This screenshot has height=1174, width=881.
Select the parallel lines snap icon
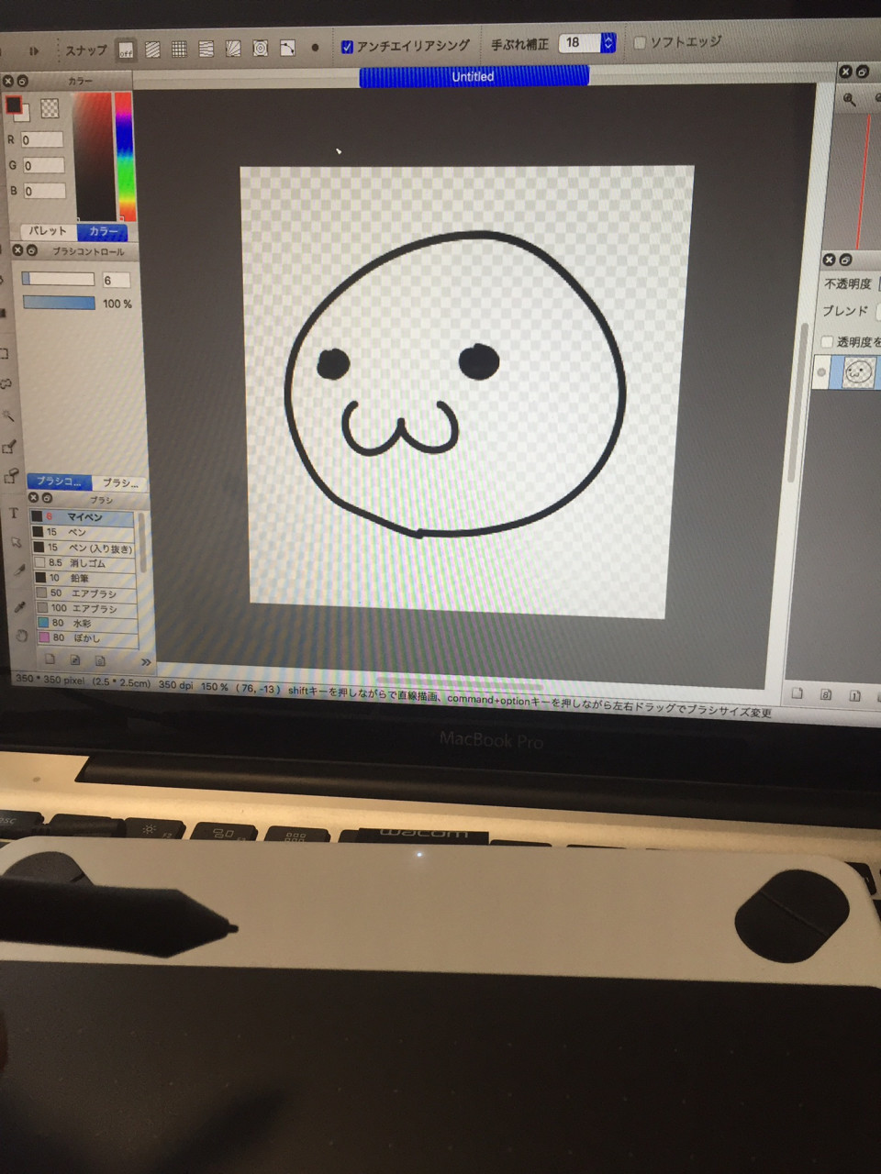[x=152, y=50]
